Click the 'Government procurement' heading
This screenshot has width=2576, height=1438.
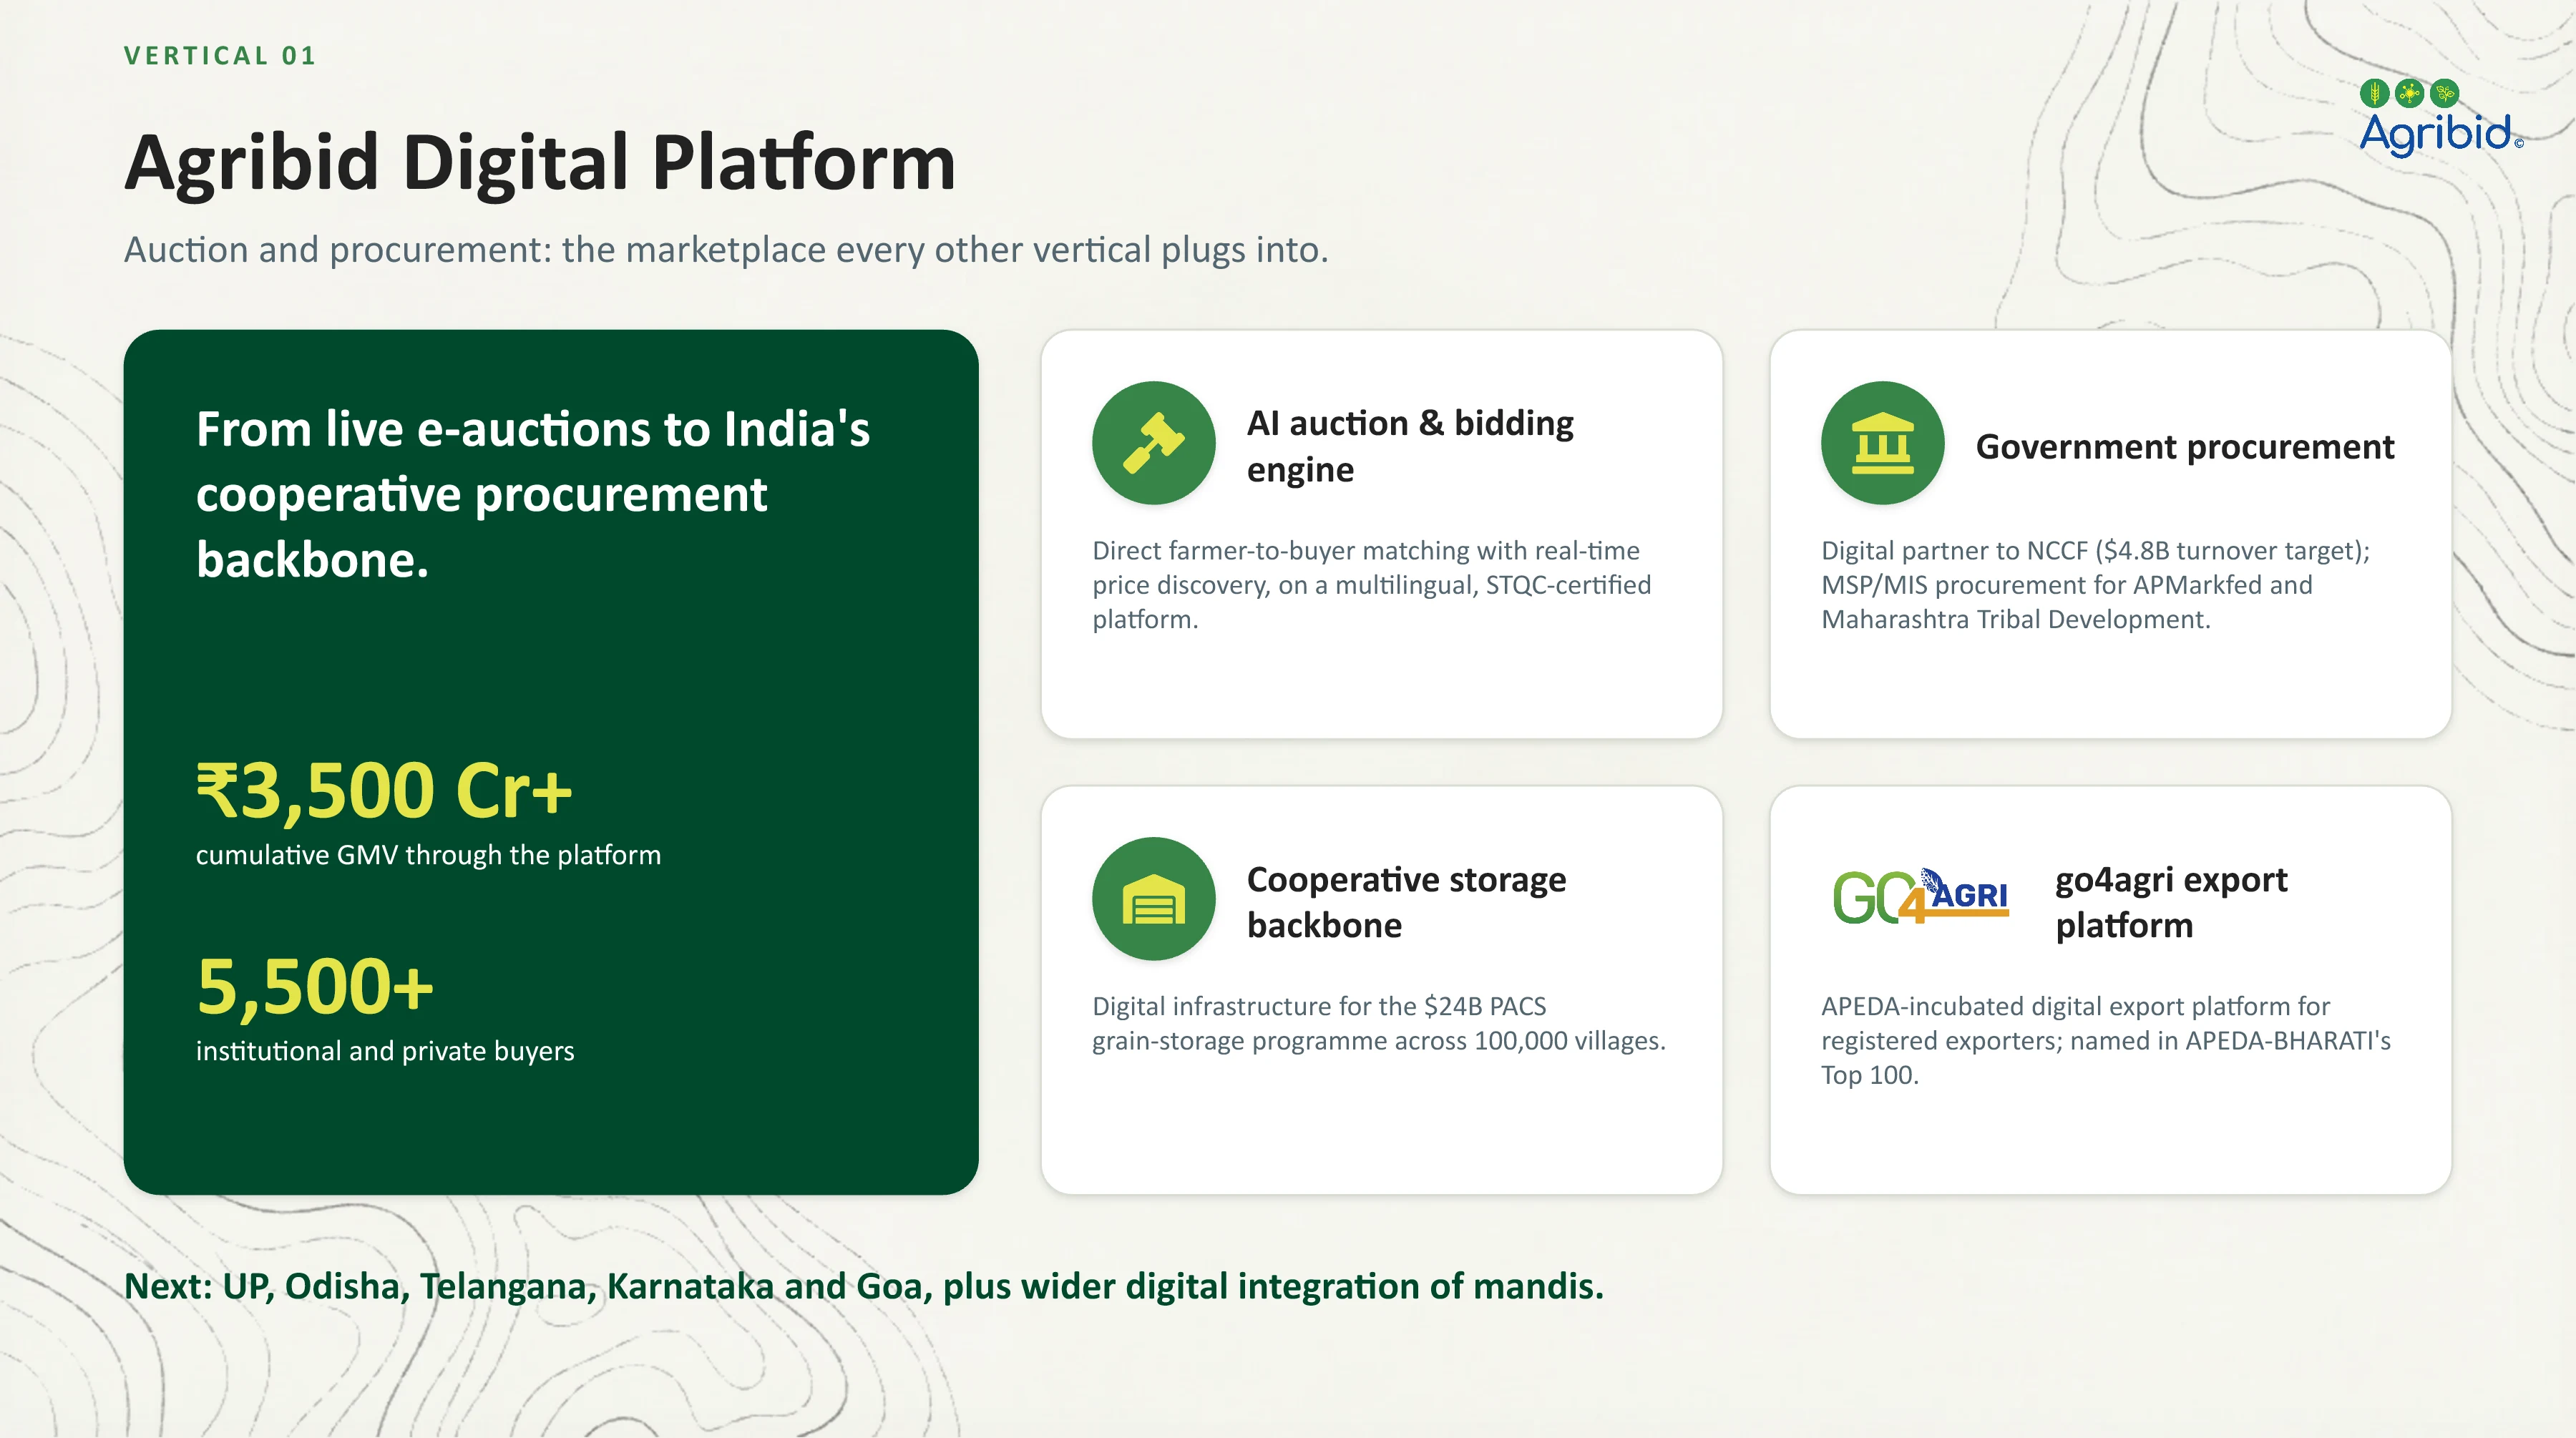(x=2185, y=446)
